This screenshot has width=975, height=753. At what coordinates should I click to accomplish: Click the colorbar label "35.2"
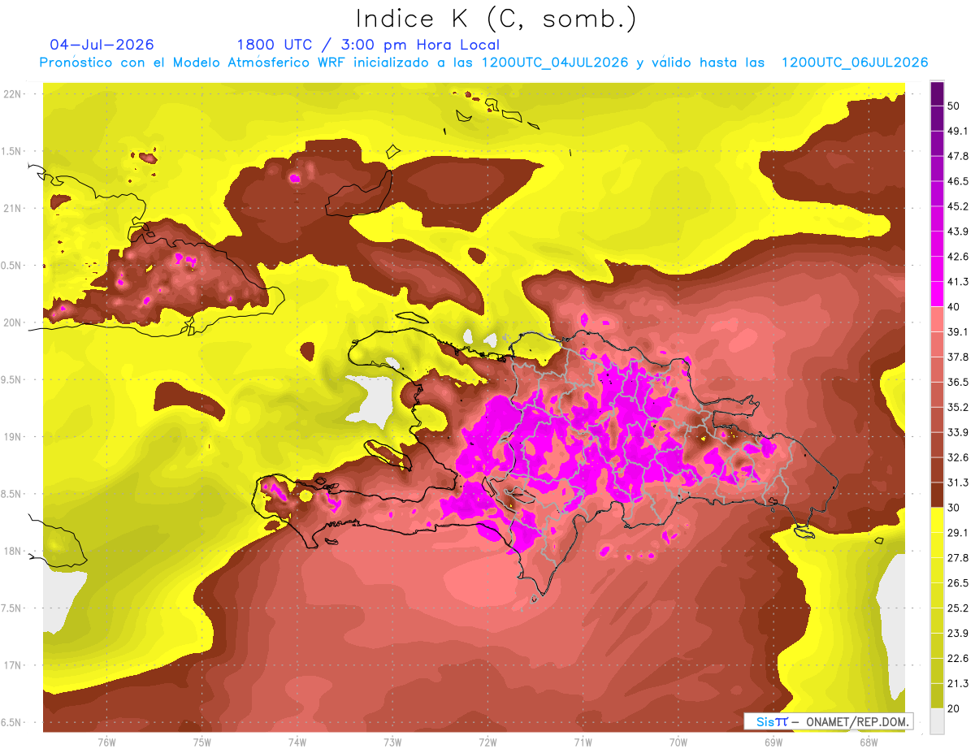[x=957, y=407]
